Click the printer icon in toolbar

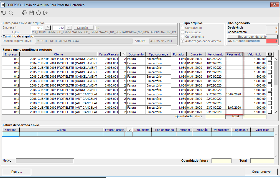click(x=25, y=13)
